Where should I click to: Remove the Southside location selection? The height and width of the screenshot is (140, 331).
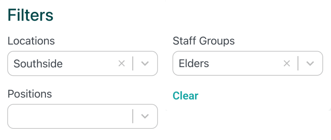click(122, 64)
